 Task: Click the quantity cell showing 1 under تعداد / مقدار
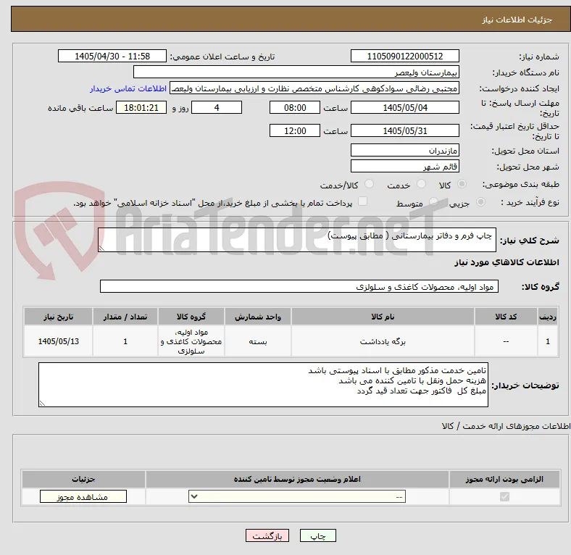125,341
